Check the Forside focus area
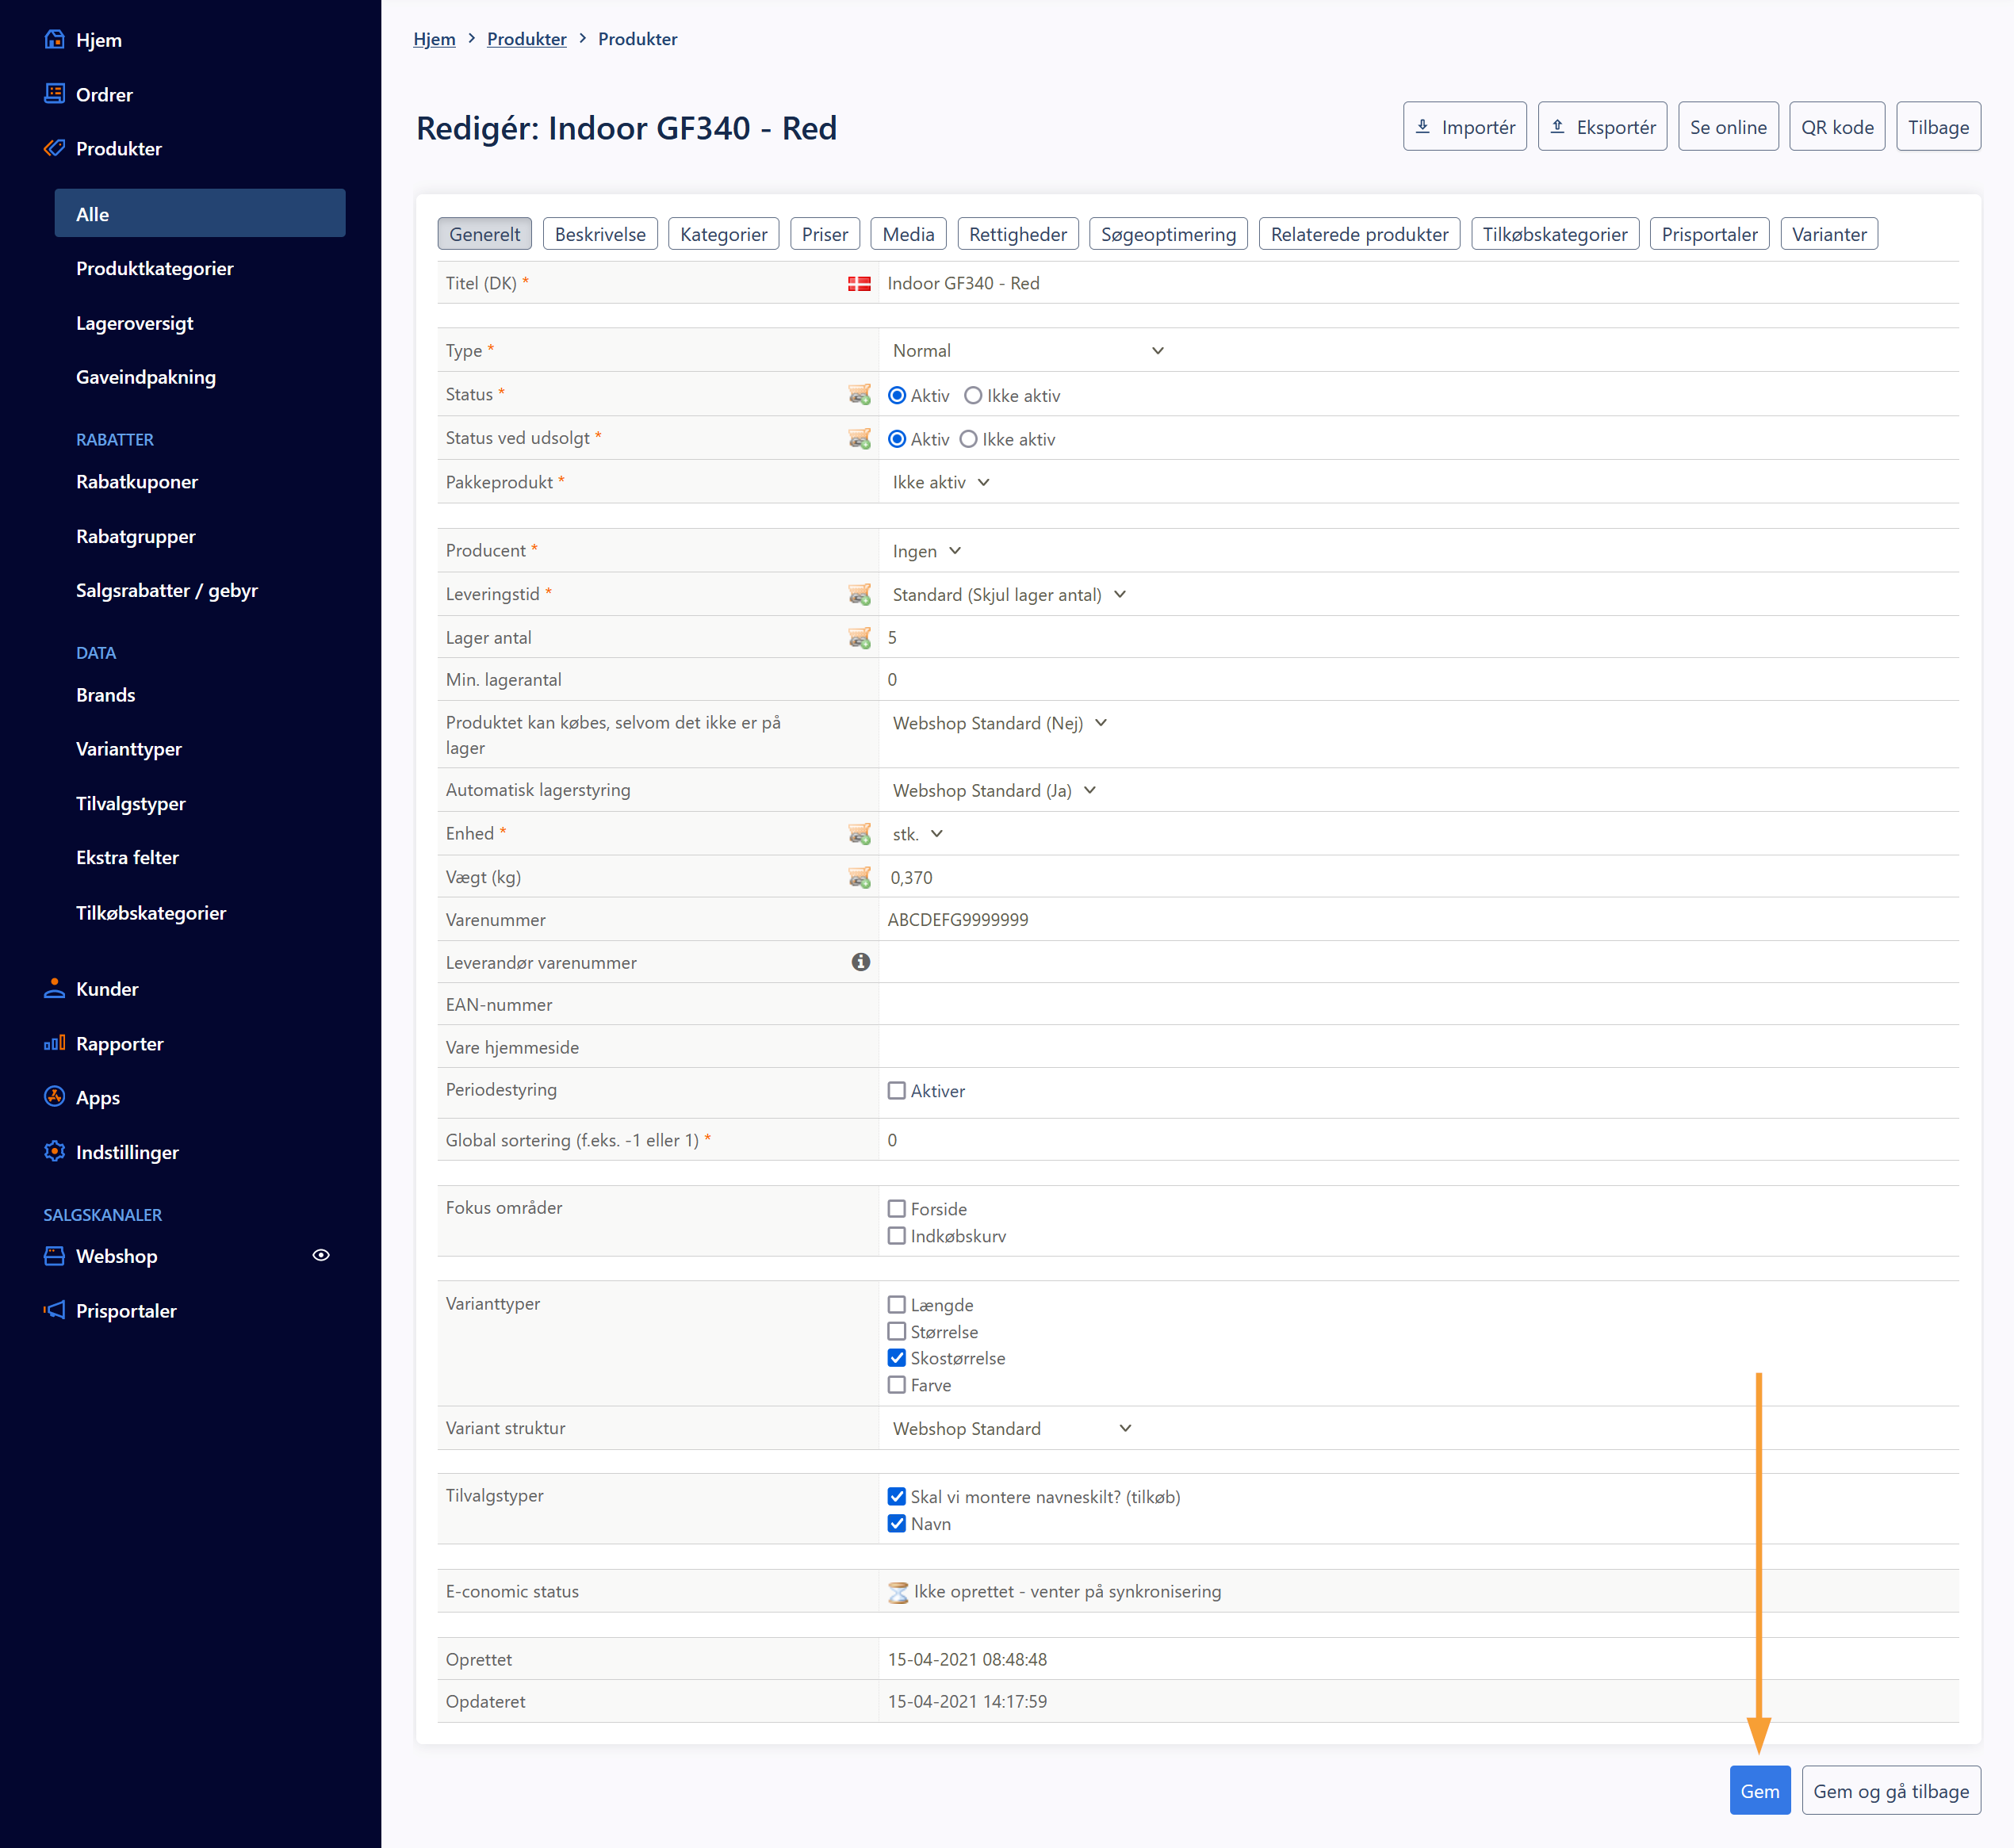Screen dimensions: 2014x1848 pos(897,1209)
